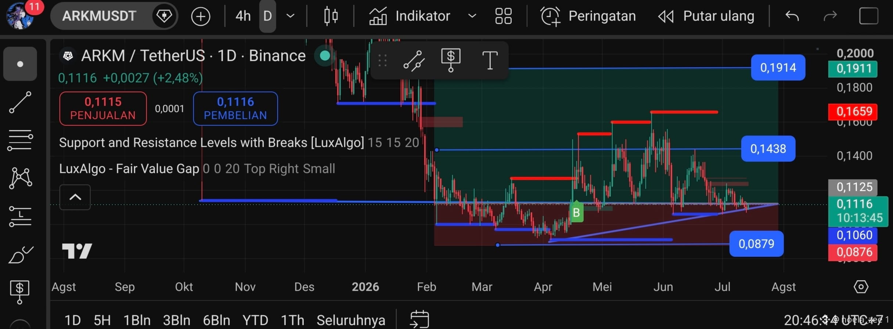Click the current price 0,1116 countdown label
Image resolution: width=893 pixels, height=329 pixels.
coord(858,211)
